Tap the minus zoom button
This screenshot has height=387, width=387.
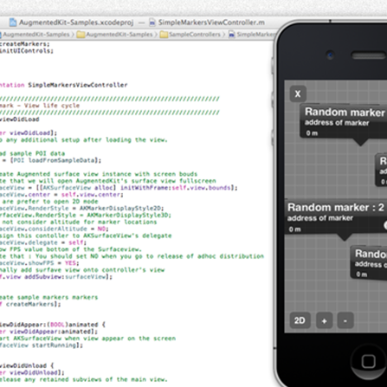pyautogui.click(x=345, y=320)
